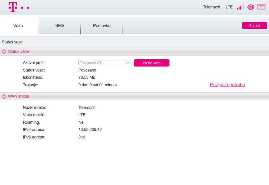Click the Naziv mreže label
This screenshot has width=269, height=185.
(35, 107)
